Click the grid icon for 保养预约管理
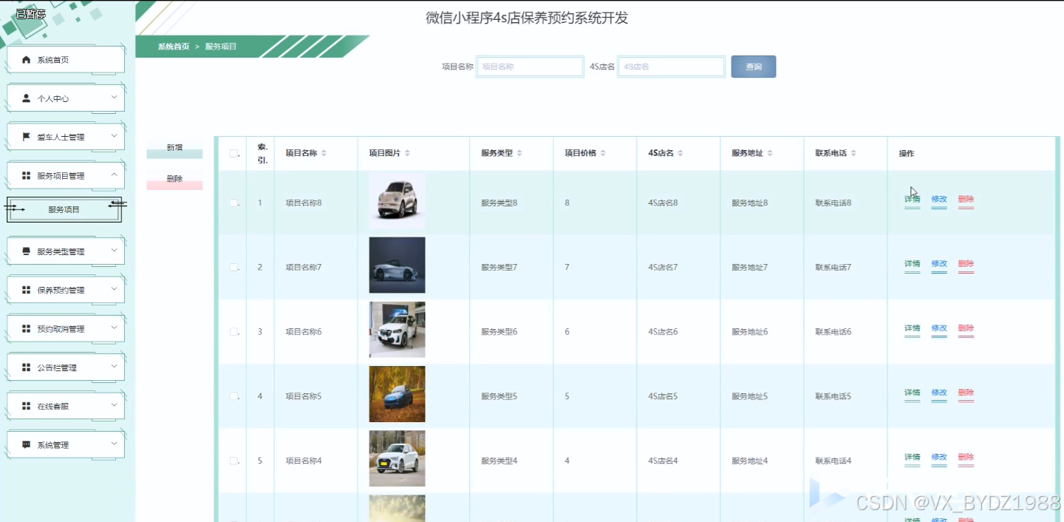 coord(27,290)
